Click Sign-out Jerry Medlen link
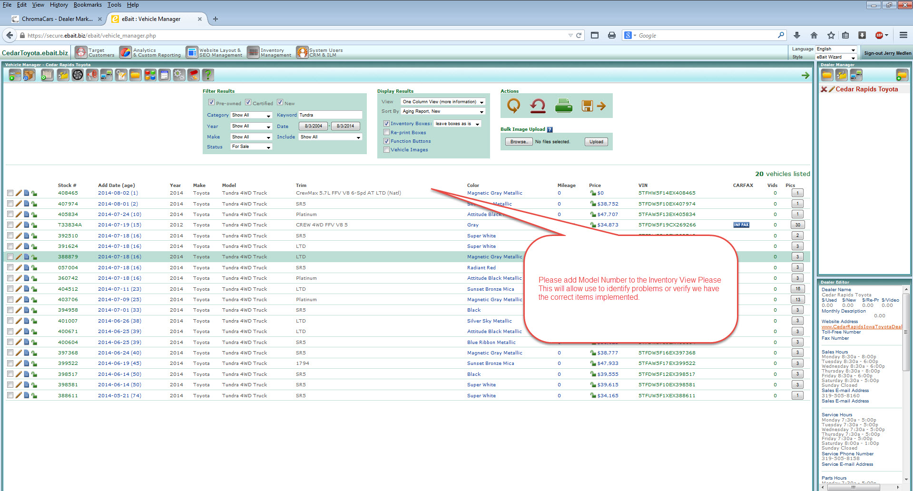The image size is (913, 491). click(888, 53)
